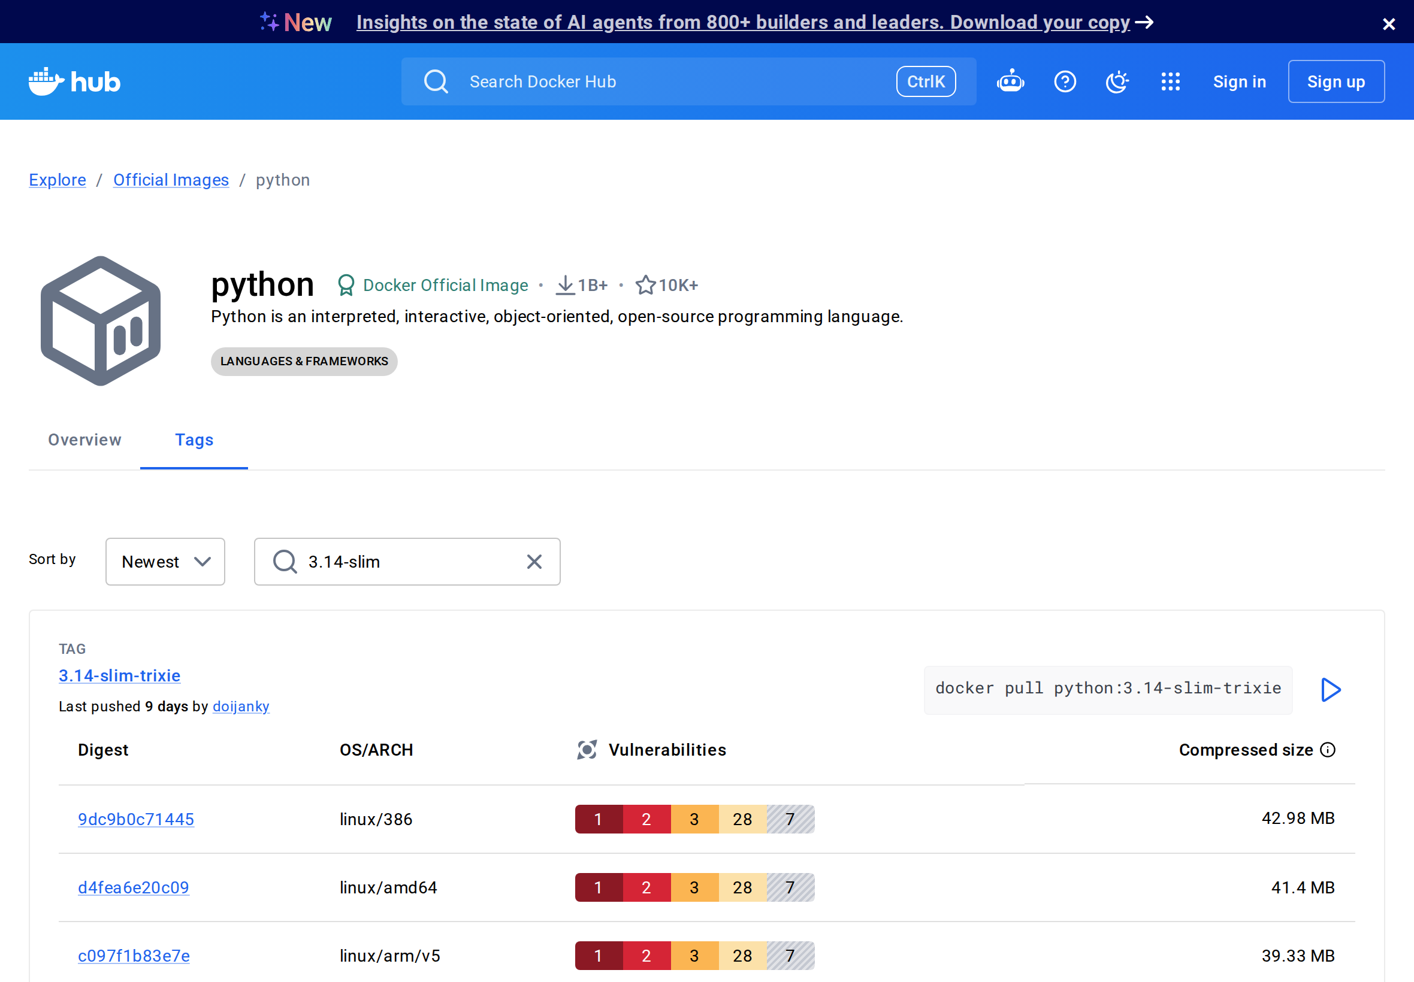Click the star 10K+ icon
Viewport: 1414px width, 982px height.
pyautogui.click(x=645, y=285)
